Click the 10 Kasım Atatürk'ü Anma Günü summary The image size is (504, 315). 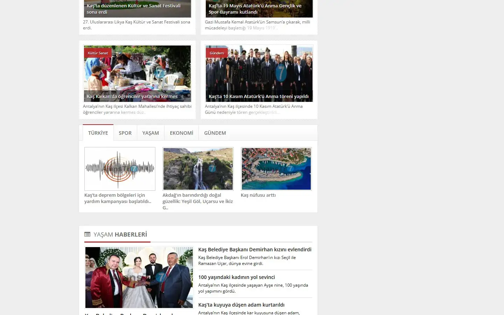(x=254, y=109)
